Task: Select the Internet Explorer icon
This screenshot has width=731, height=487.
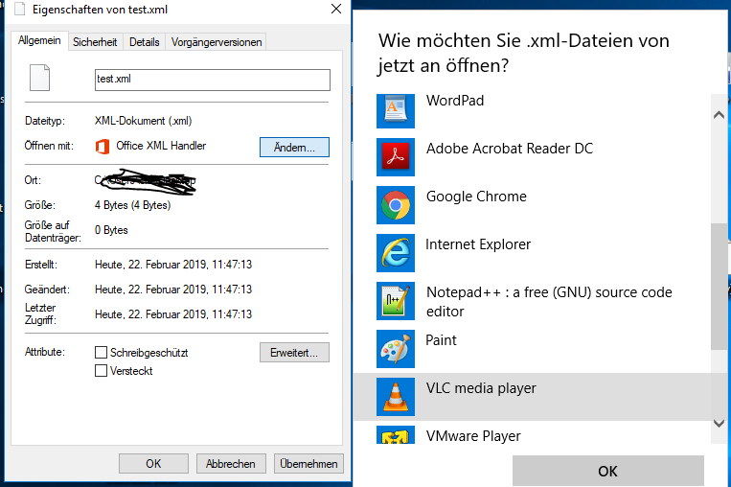Action: pyautogui.click(x=396, y=253)
